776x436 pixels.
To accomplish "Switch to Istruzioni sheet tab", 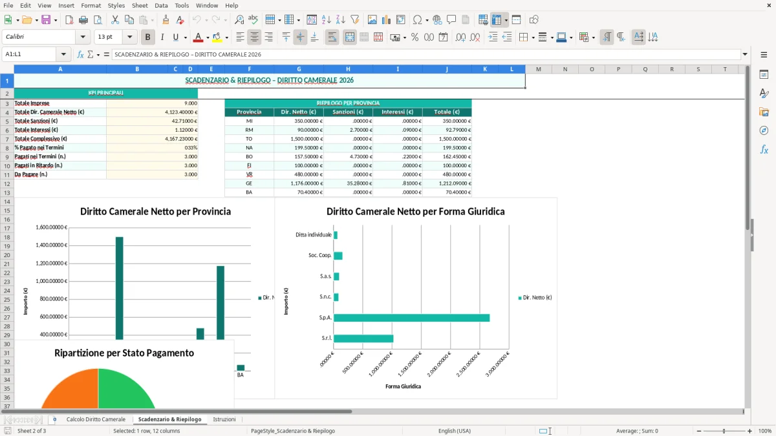I will 224,419.
